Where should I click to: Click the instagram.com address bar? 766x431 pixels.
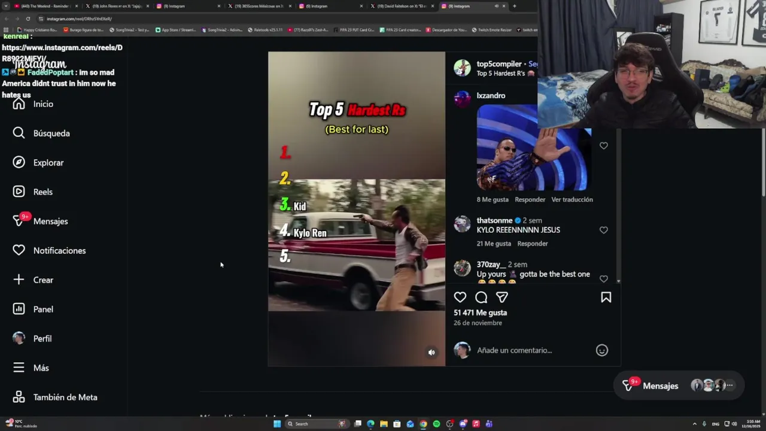[287, 19]
